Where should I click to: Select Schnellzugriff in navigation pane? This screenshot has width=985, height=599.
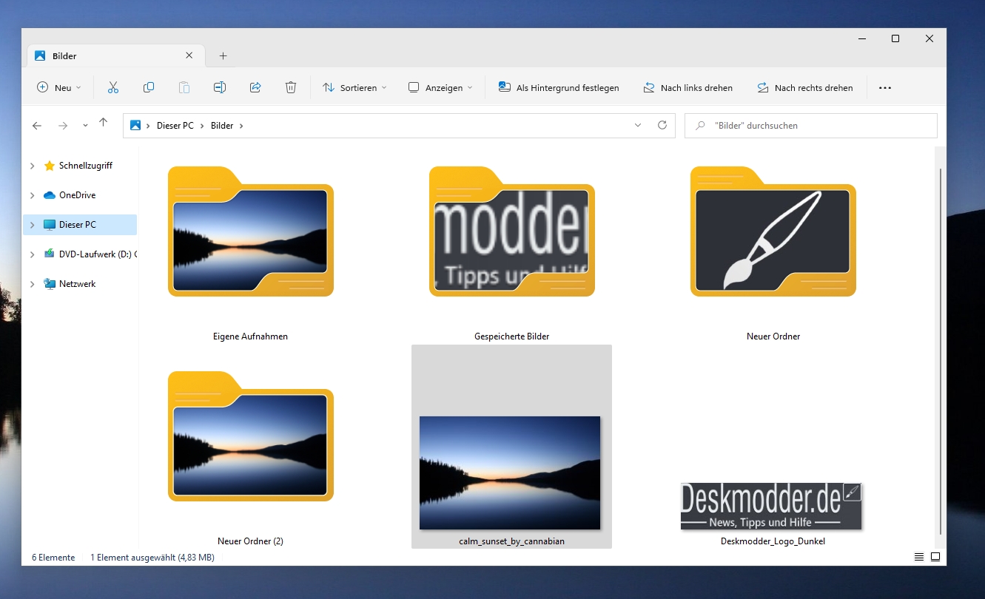(x=80, y=166)
